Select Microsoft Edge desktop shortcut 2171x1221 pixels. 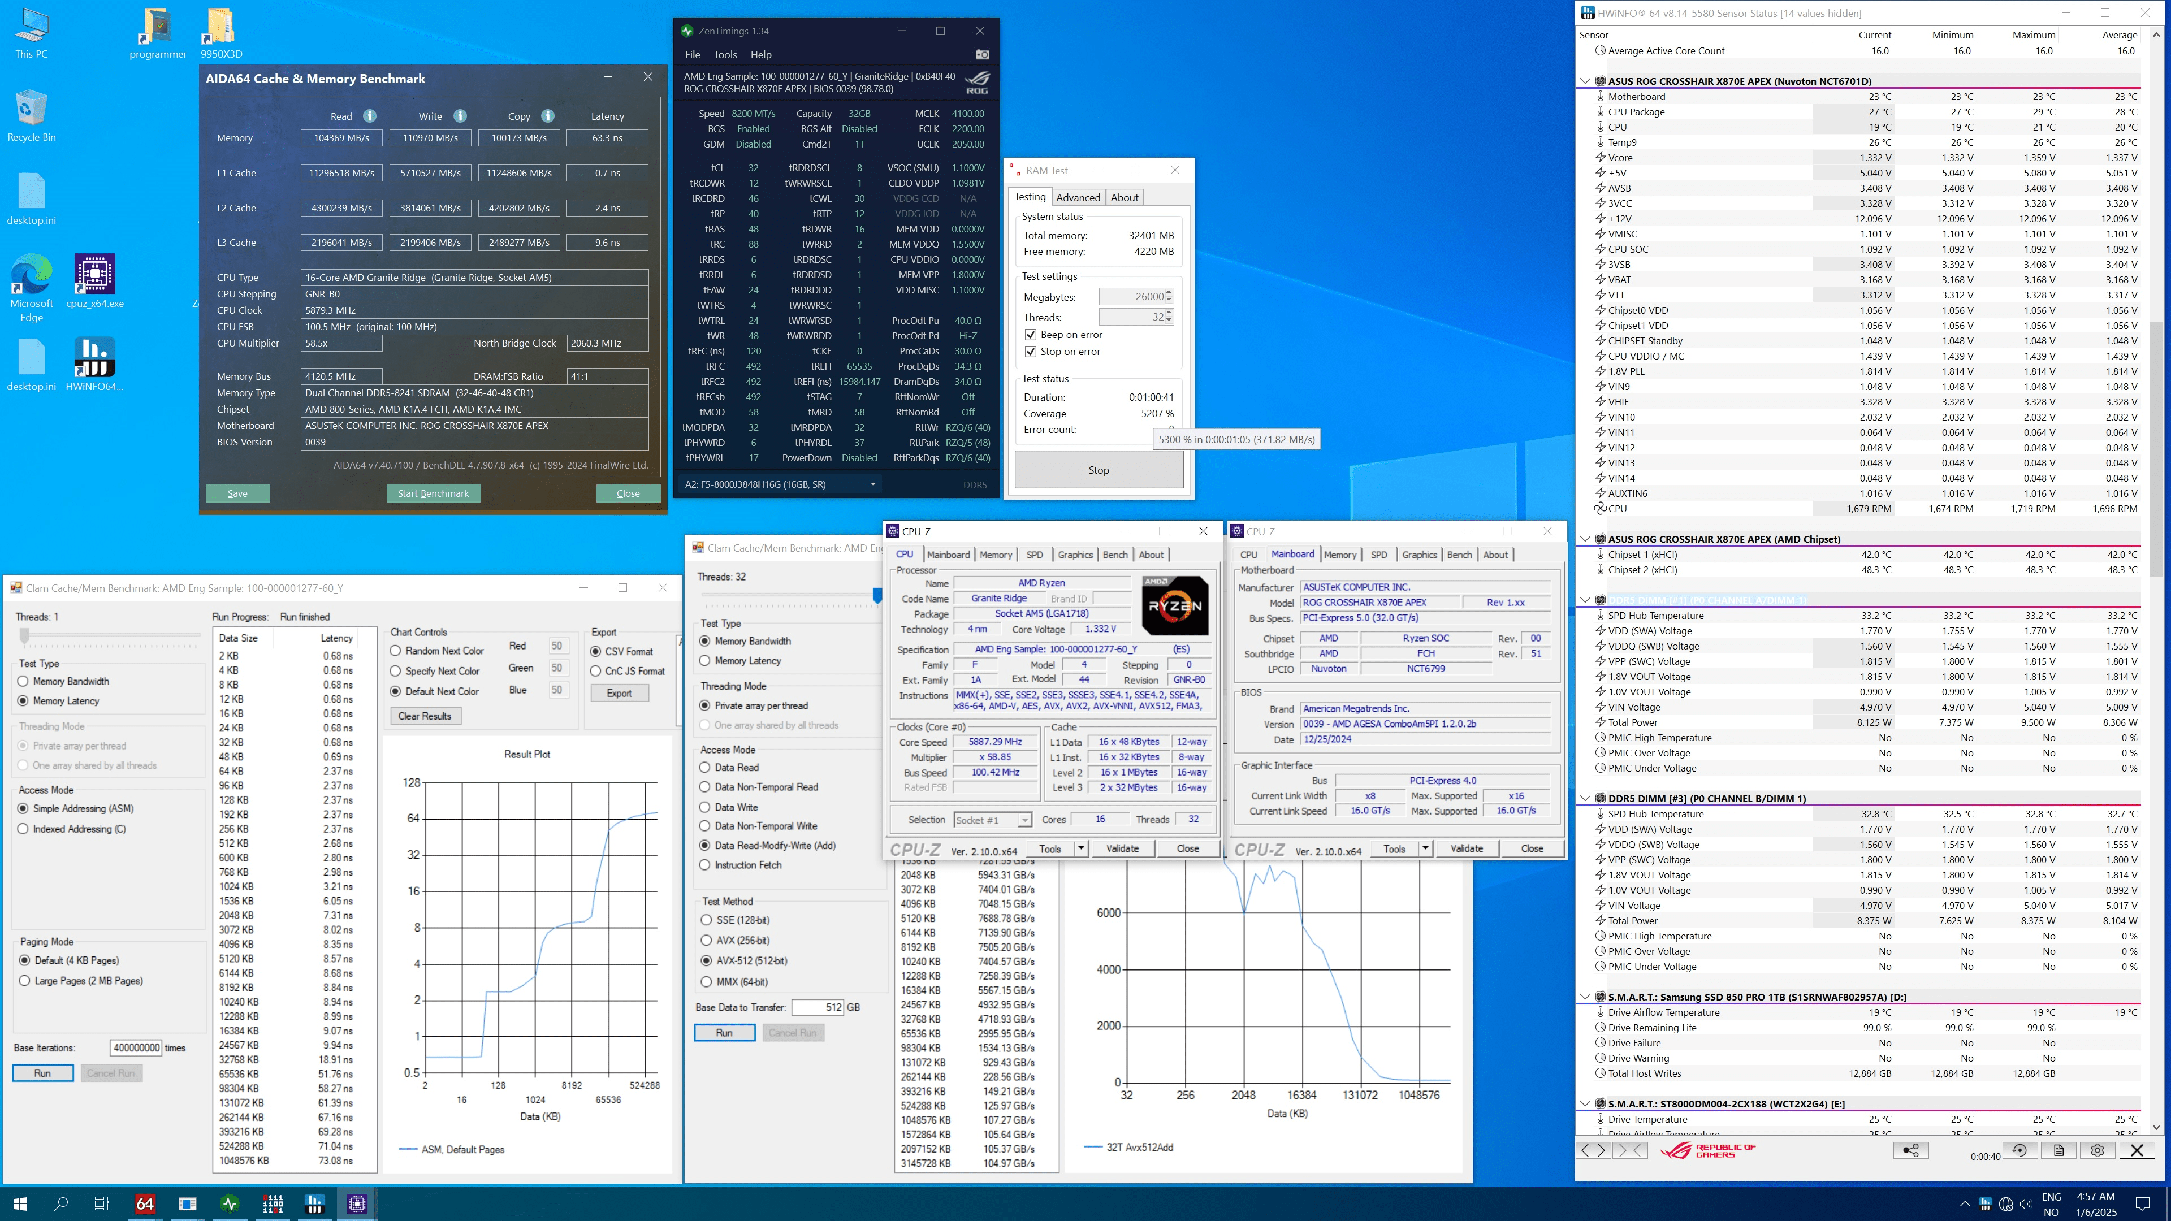[31, 288]
